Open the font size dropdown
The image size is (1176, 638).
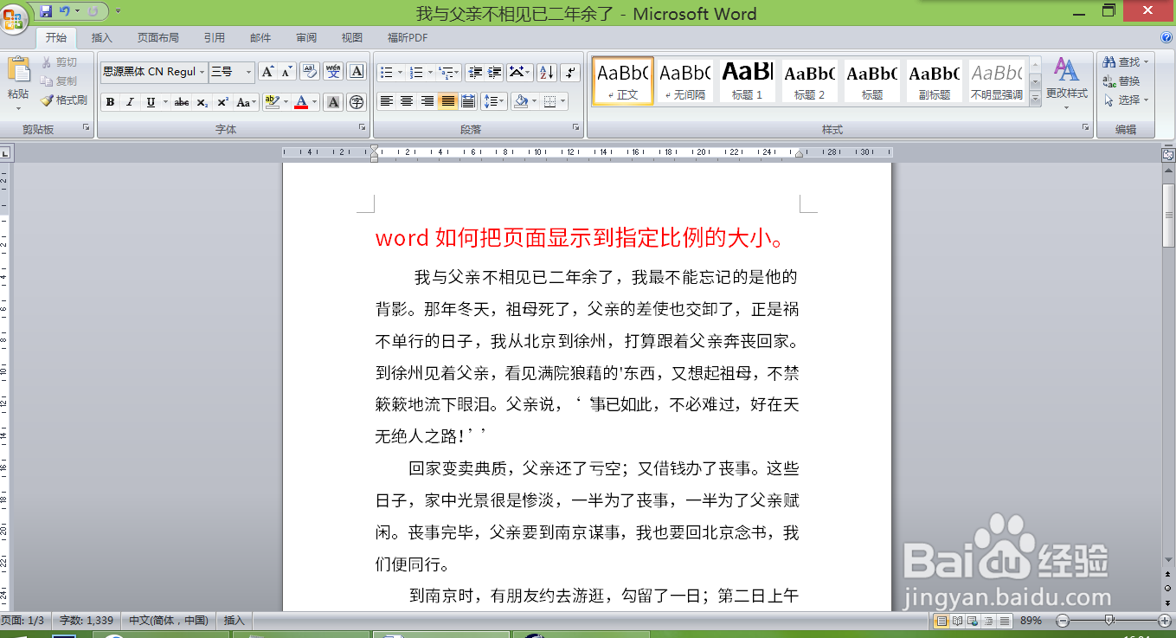click(248, 70)
